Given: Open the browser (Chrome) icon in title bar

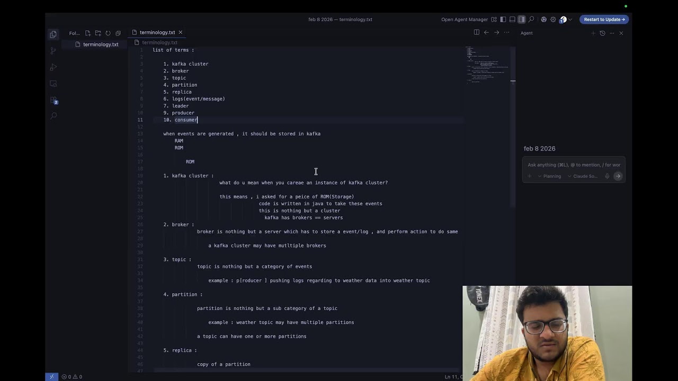Looking at the screenshot, I should [x=543, y=20].
